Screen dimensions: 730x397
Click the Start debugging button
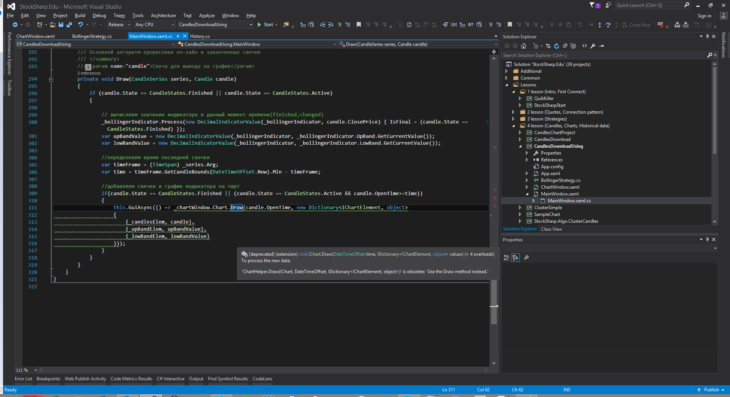[265, 25]
